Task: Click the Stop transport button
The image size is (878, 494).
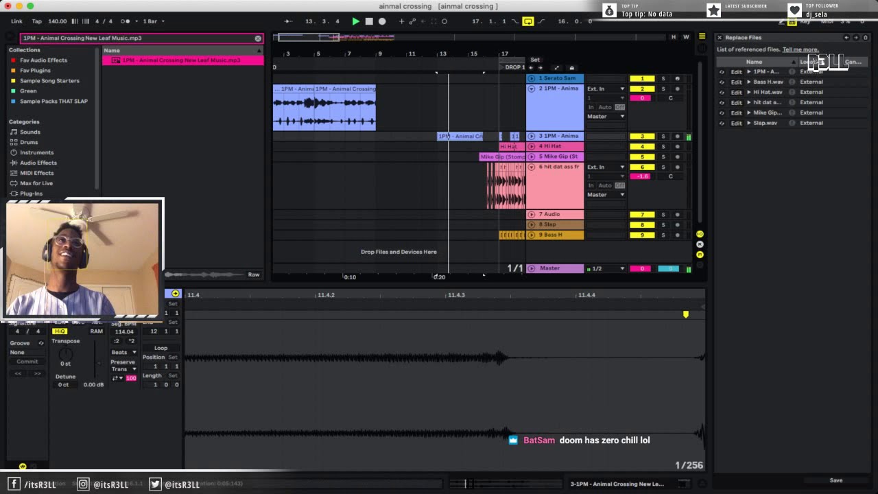Action: point(369,21)
